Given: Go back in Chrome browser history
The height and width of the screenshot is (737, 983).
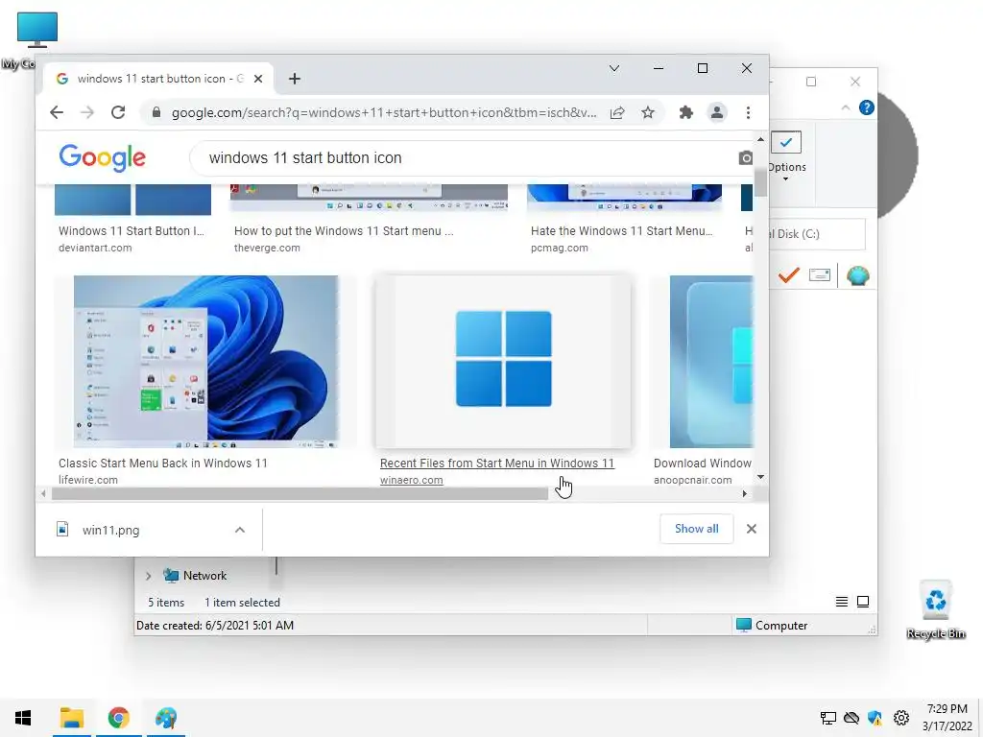Looking at the screenshot, I should click(x=57, y=113).
